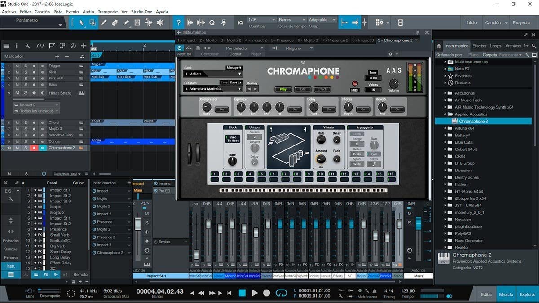The height and width of the screenshot is (303, 539).
Task: Add a new track with plus icon
Action: tap(84, 46)
